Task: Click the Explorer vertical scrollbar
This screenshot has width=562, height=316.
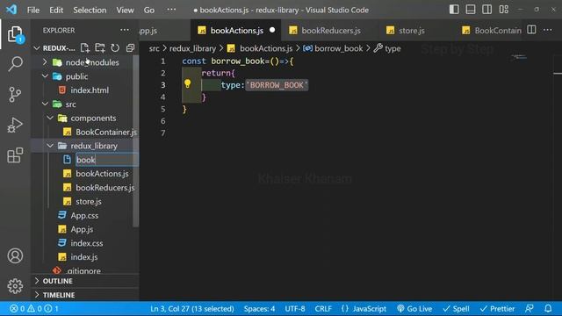Action: click(136, 140)
